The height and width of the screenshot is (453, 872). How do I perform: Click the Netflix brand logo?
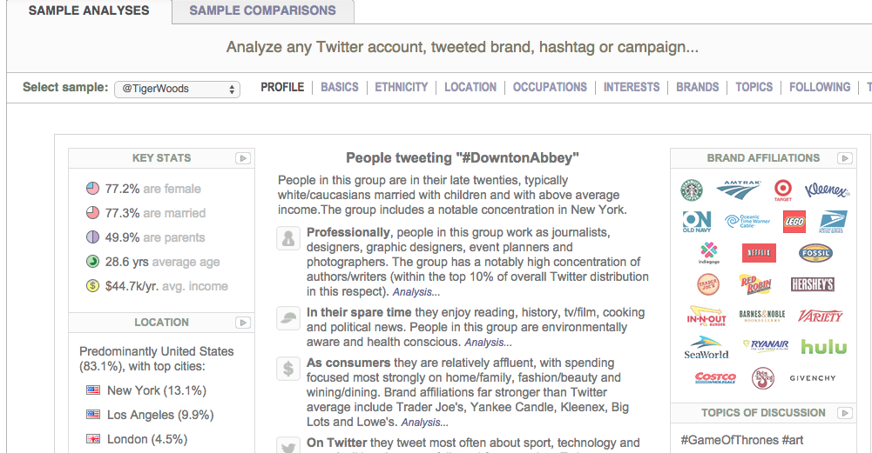coord(759,253)
